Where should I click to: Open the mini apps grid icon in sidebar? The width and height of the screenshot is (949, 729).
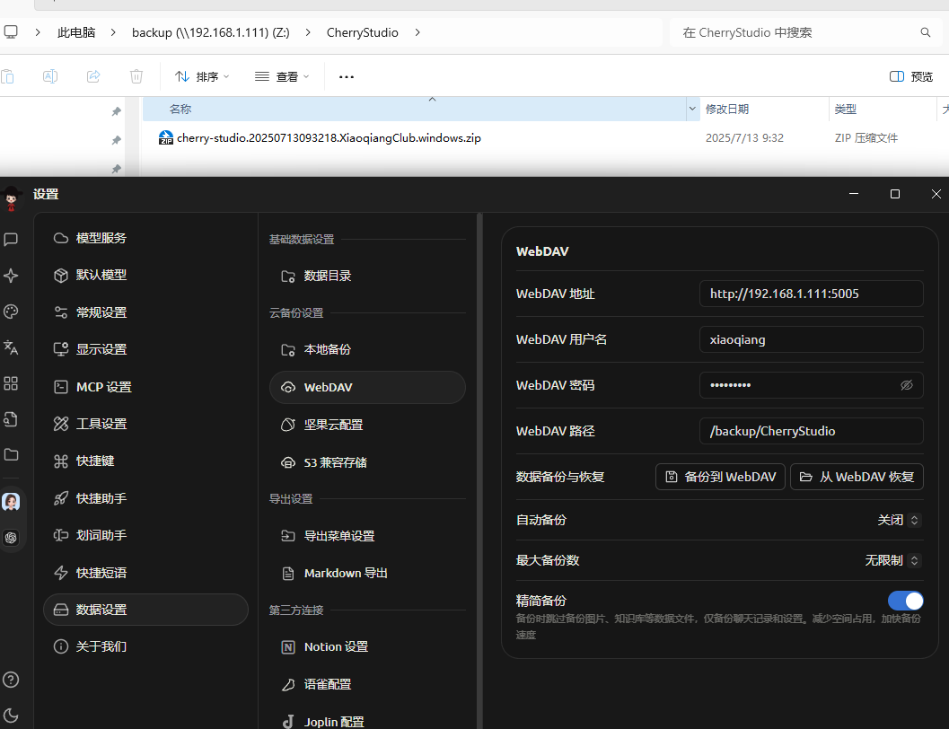point(11,383)
